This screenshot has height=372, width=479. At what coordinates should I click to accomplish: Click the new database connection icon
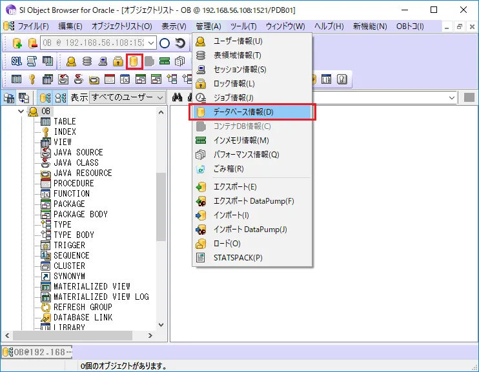point(17,43)
